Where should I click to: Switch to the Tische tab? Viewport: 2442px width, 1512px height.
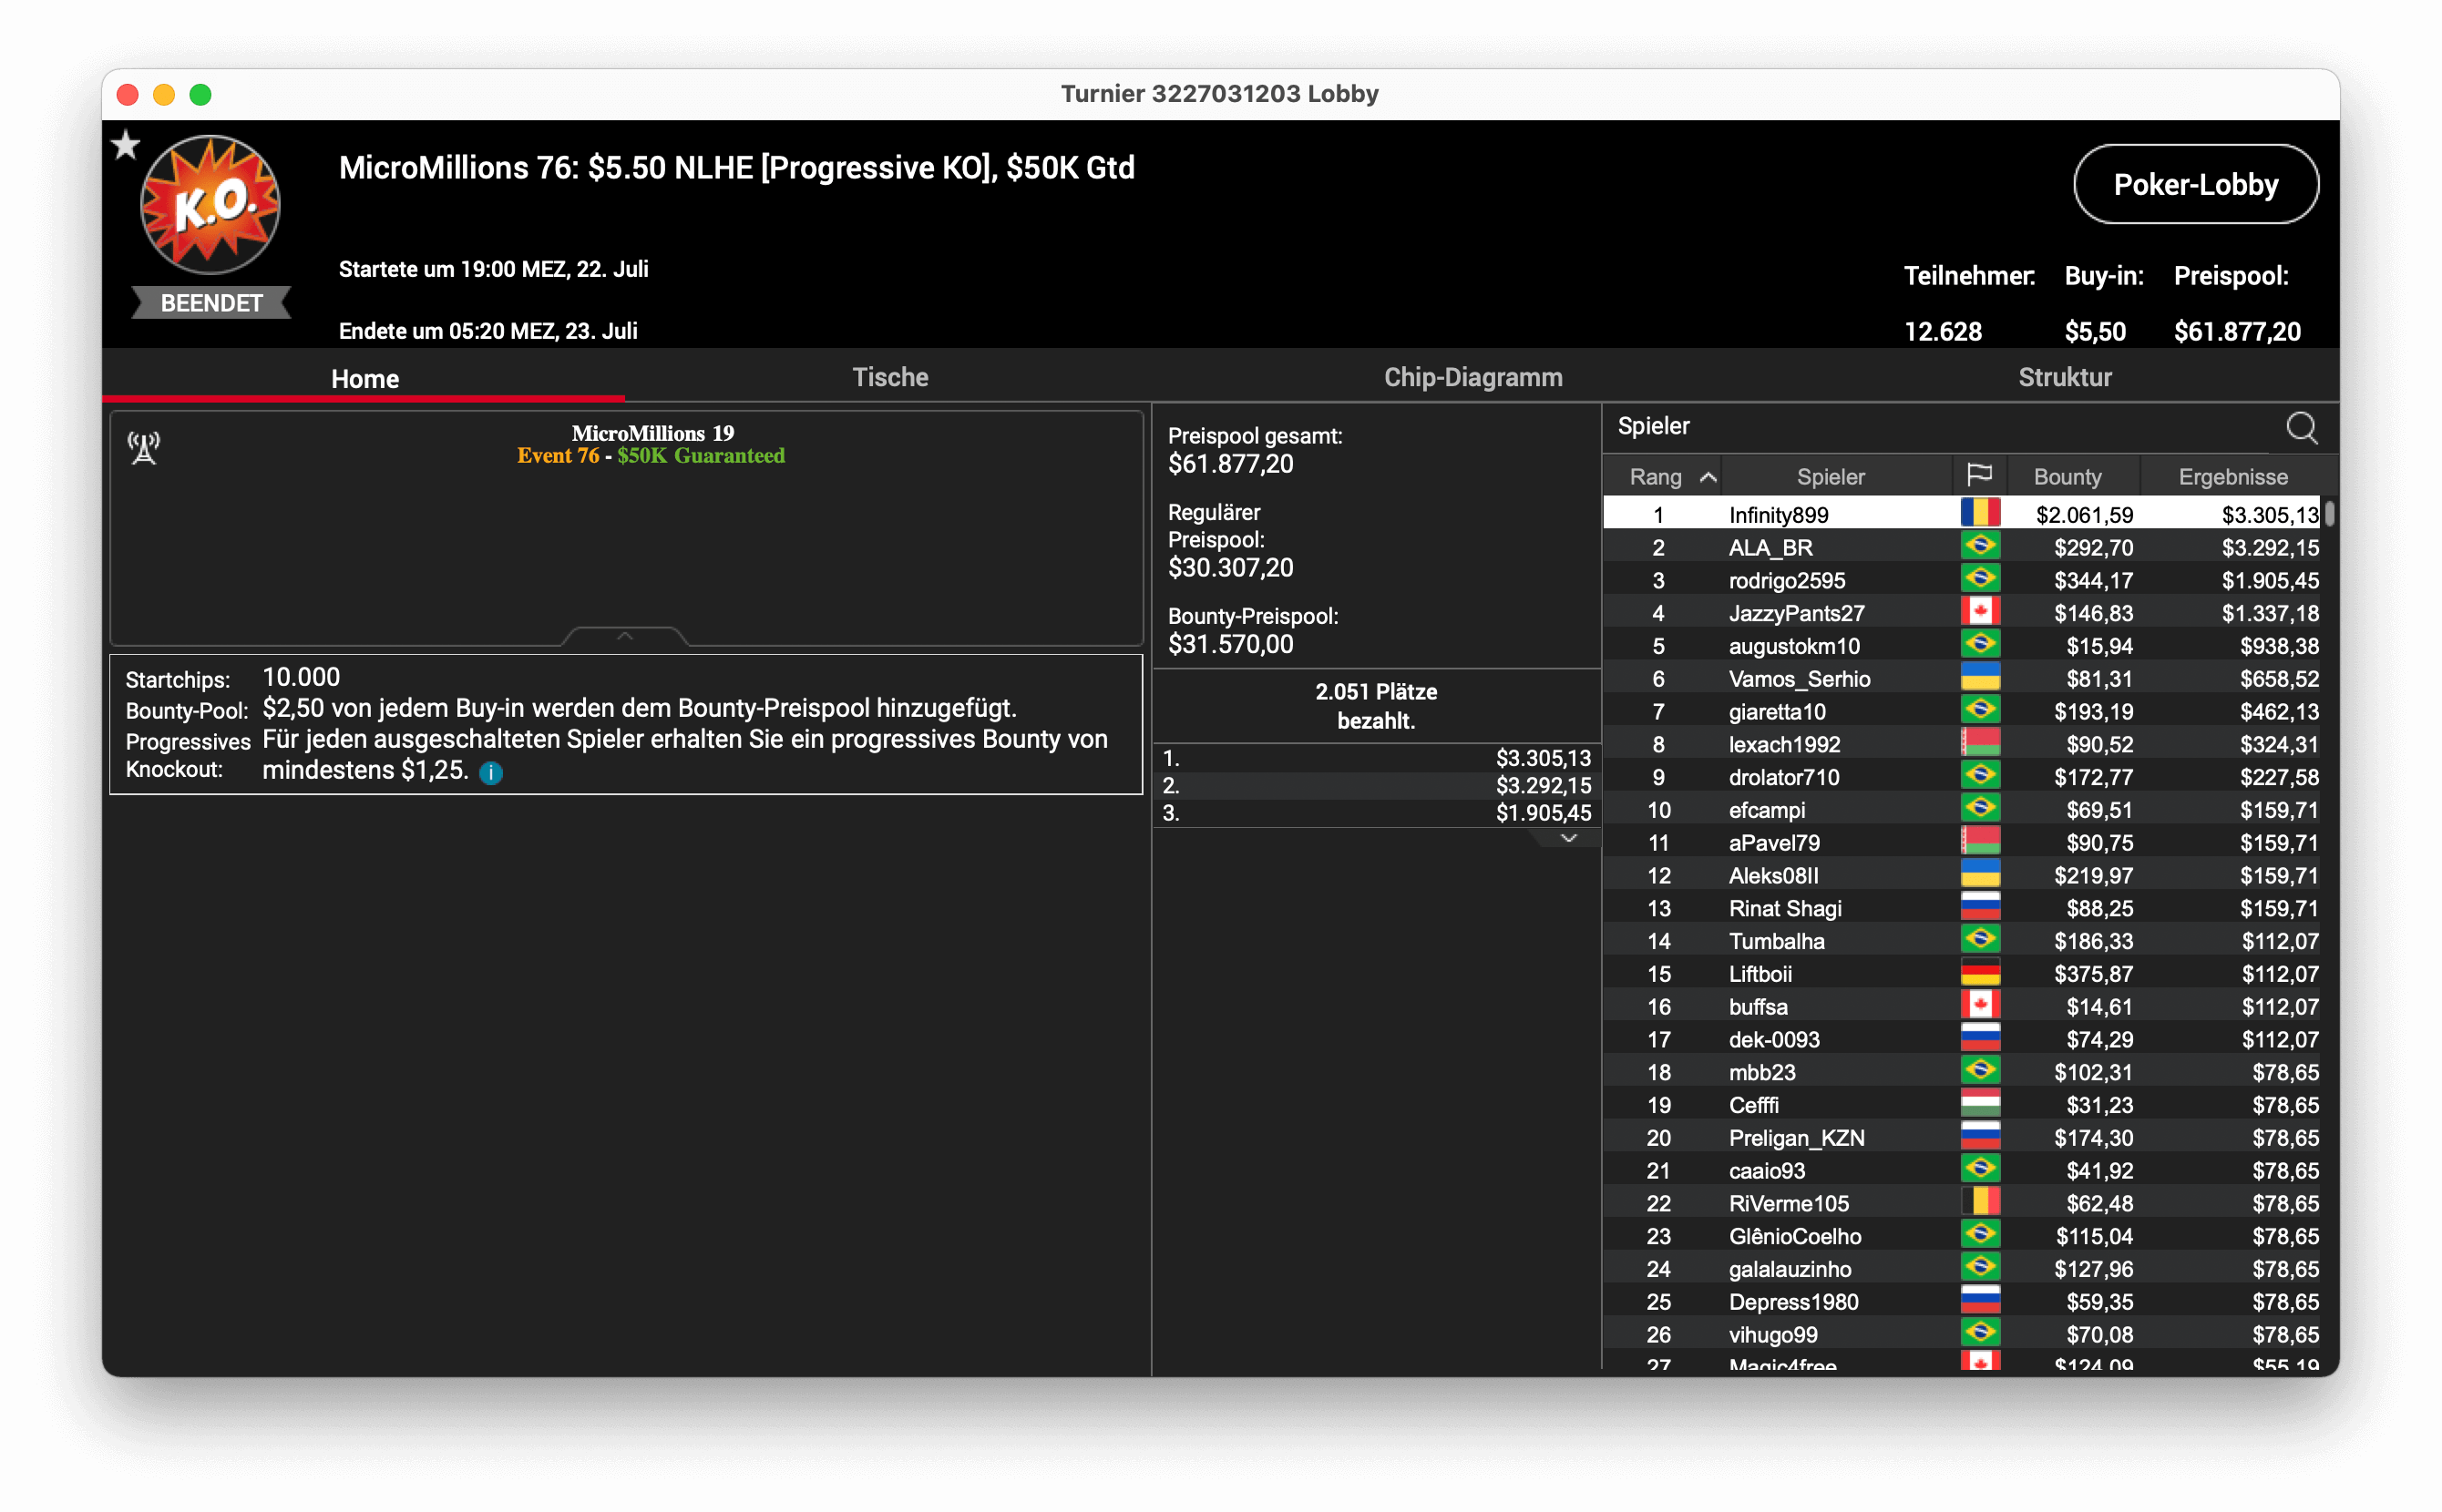pyautogui.click(x=889, y=378)
